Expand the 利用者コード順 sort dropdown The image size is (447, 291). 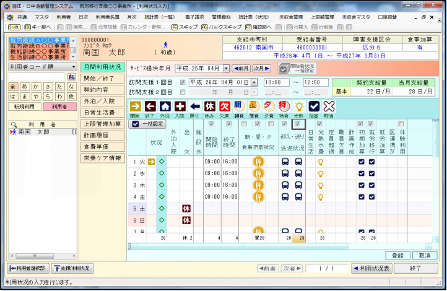[x=73, y=67]
